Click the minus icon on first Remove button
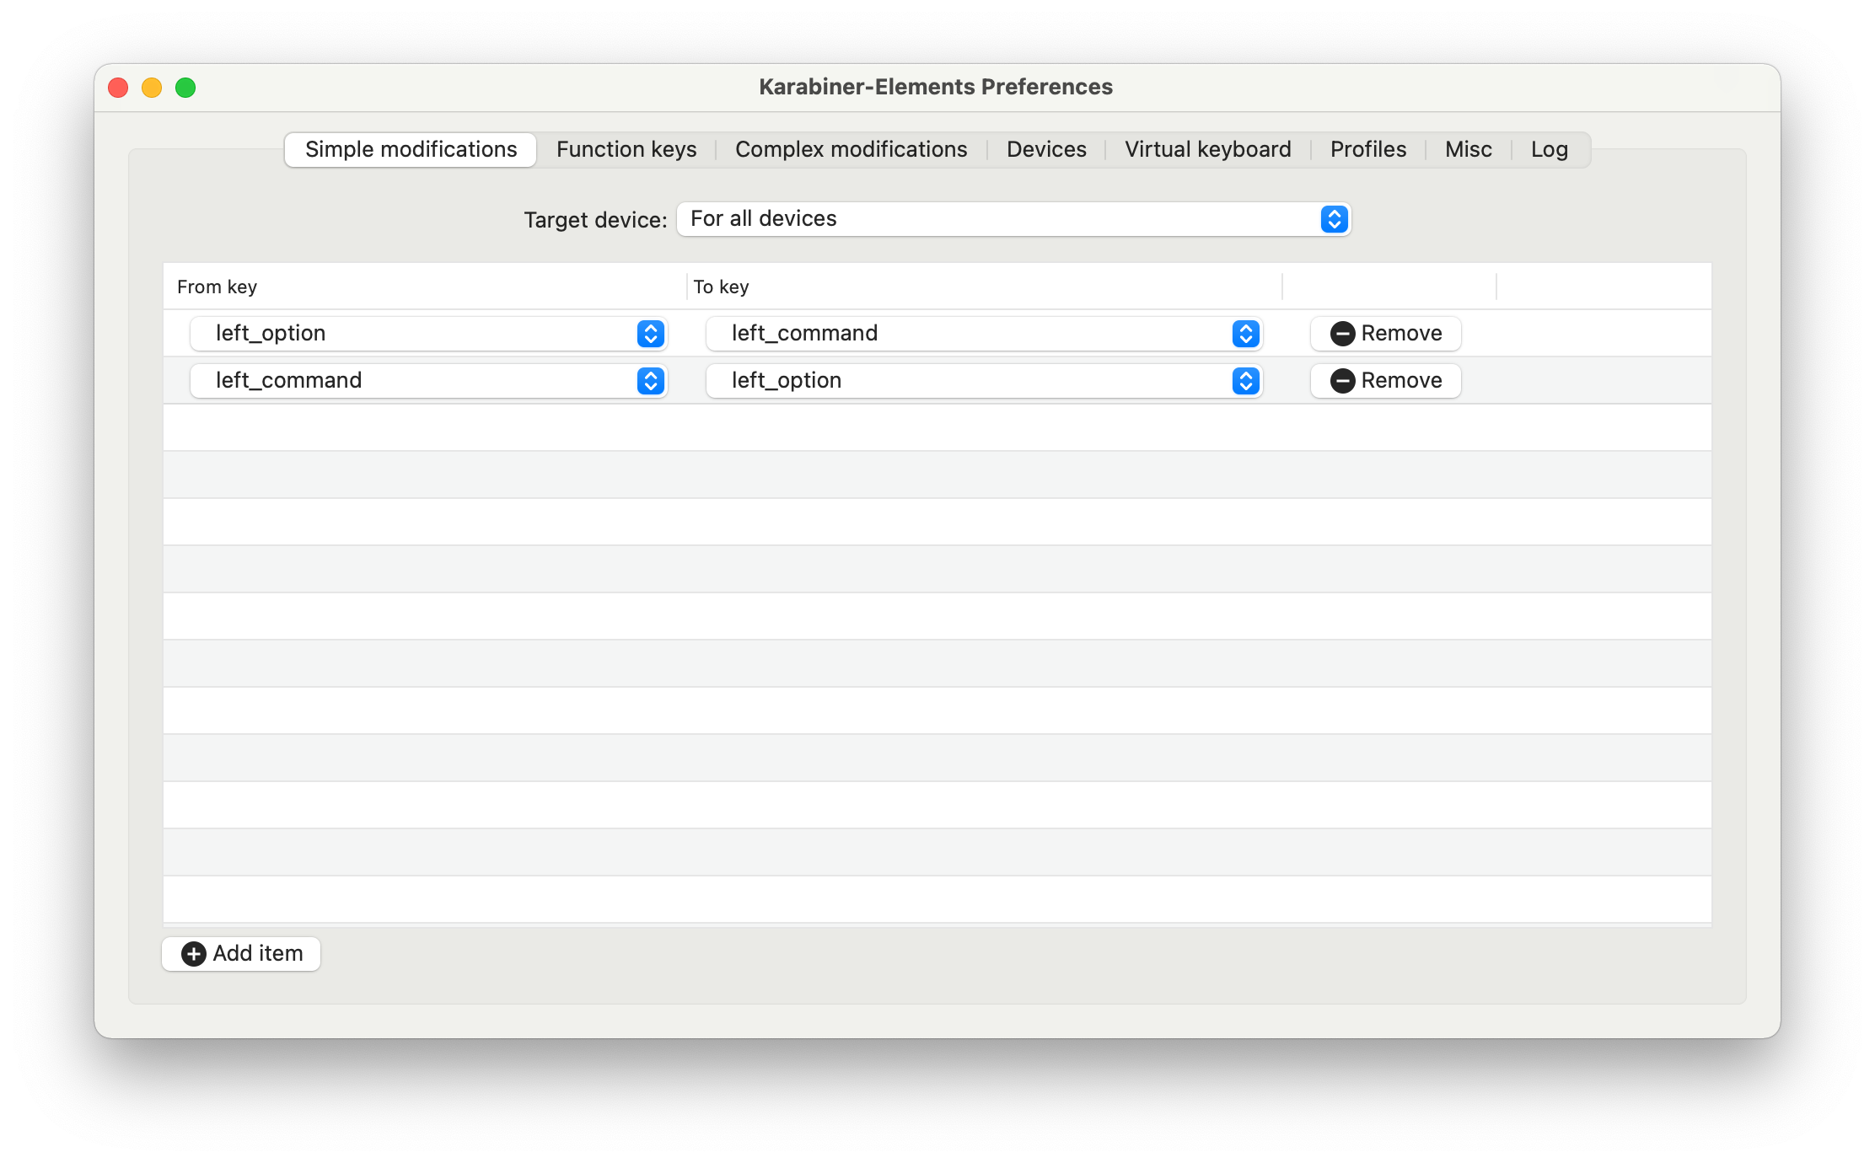Image resolution: width=1875 pixels, height=1163 pixels. [x=1344, y=333]
